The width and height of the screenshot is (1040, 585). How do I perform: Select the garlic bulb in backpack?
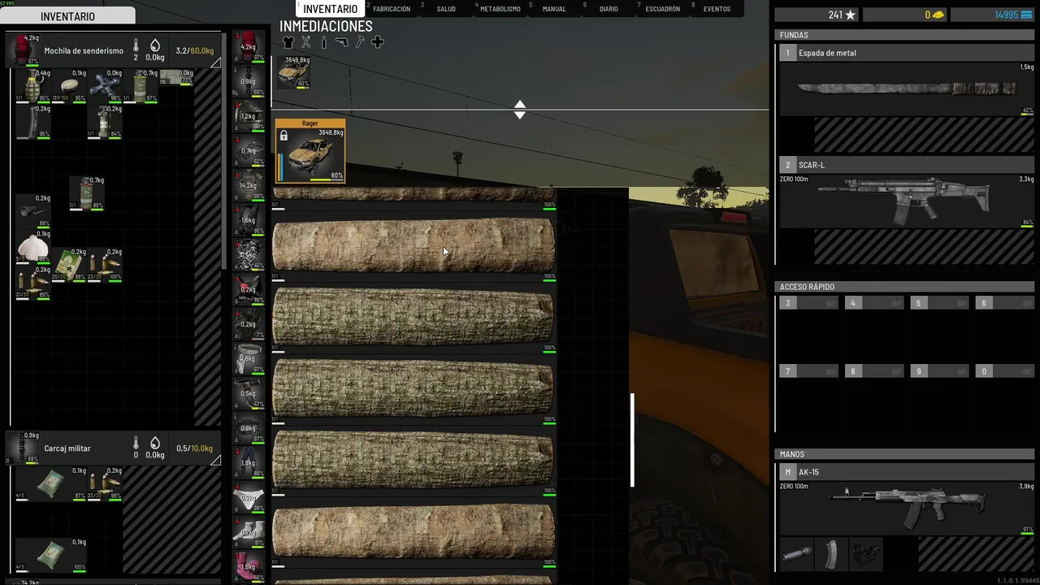(33, 246)
